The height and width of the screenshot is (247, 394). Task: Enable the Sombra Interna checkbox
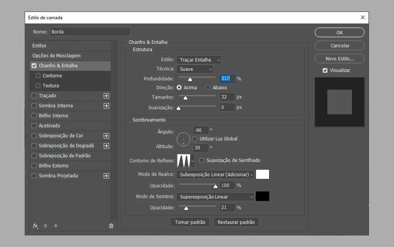(x=34, y=106)
